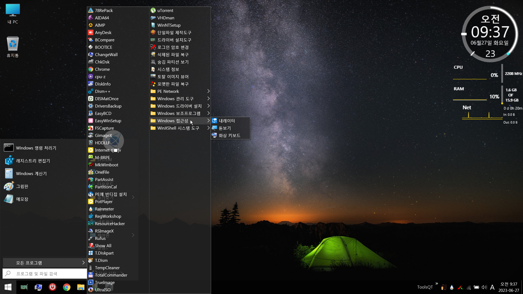Launch FSCapture screen capture tool
This screenshot has width=523, height=294.
point(118,128)
